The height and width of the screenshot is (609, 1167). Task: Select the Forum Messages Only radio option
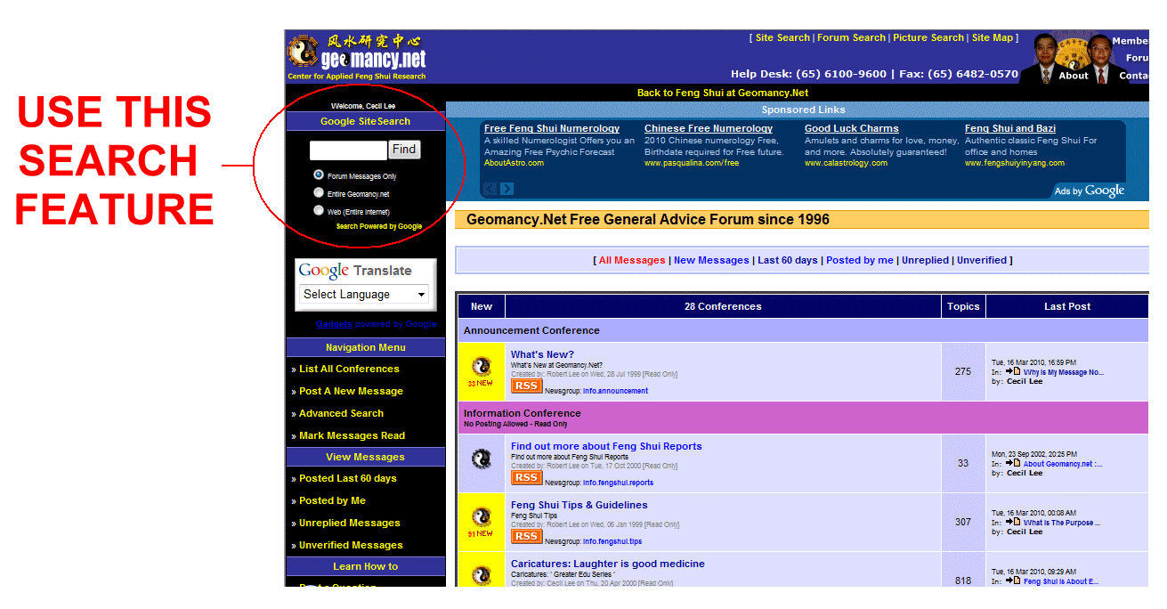pyautogui.click(x=319, y=175)
